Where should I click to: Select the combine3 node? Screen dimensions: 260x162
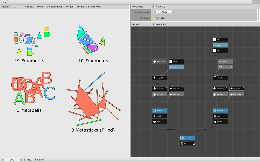tap(220, 111)
